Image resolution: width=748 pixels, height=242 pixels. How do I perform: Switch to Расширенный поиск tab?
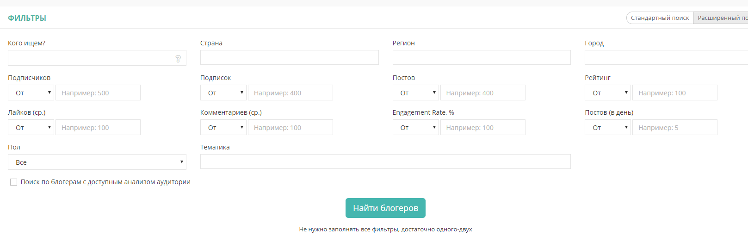721,18
